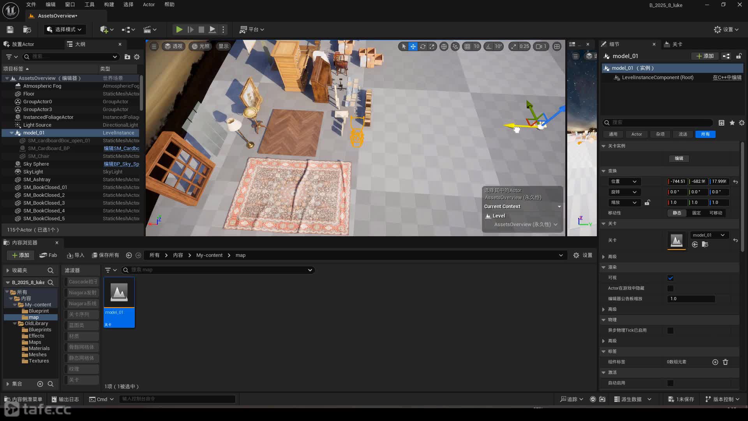Set mobility to Movable (可移动)

click(716, 213)
